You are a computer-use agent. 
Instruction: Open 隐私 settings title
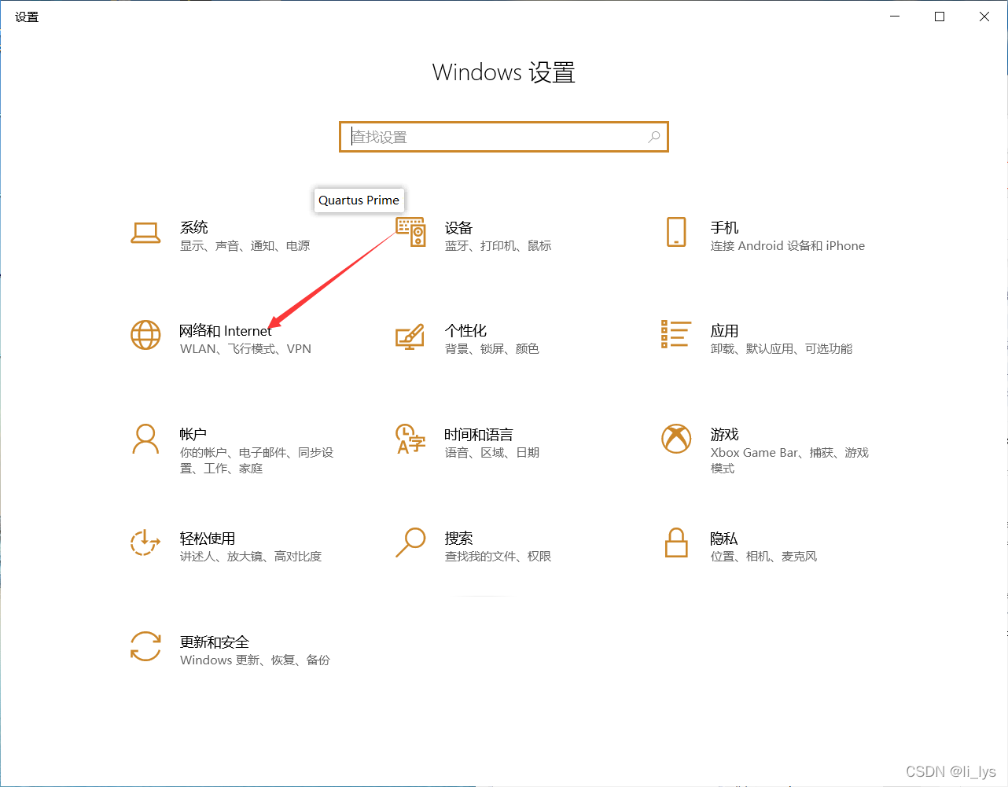click(725, 538)
